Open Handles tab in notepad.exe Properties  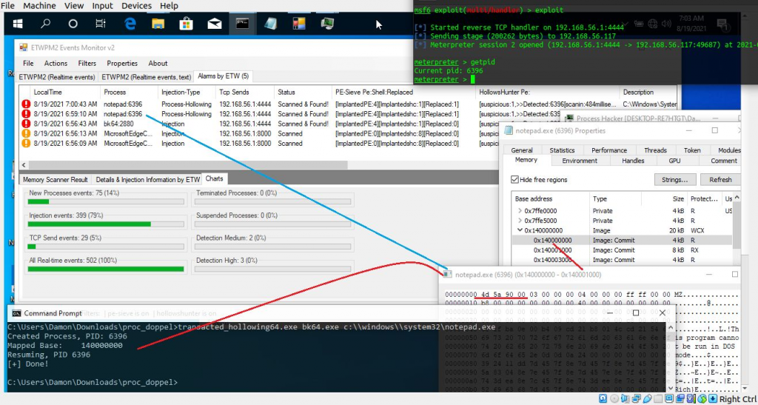pyautogui.click(x=633, y=161)
